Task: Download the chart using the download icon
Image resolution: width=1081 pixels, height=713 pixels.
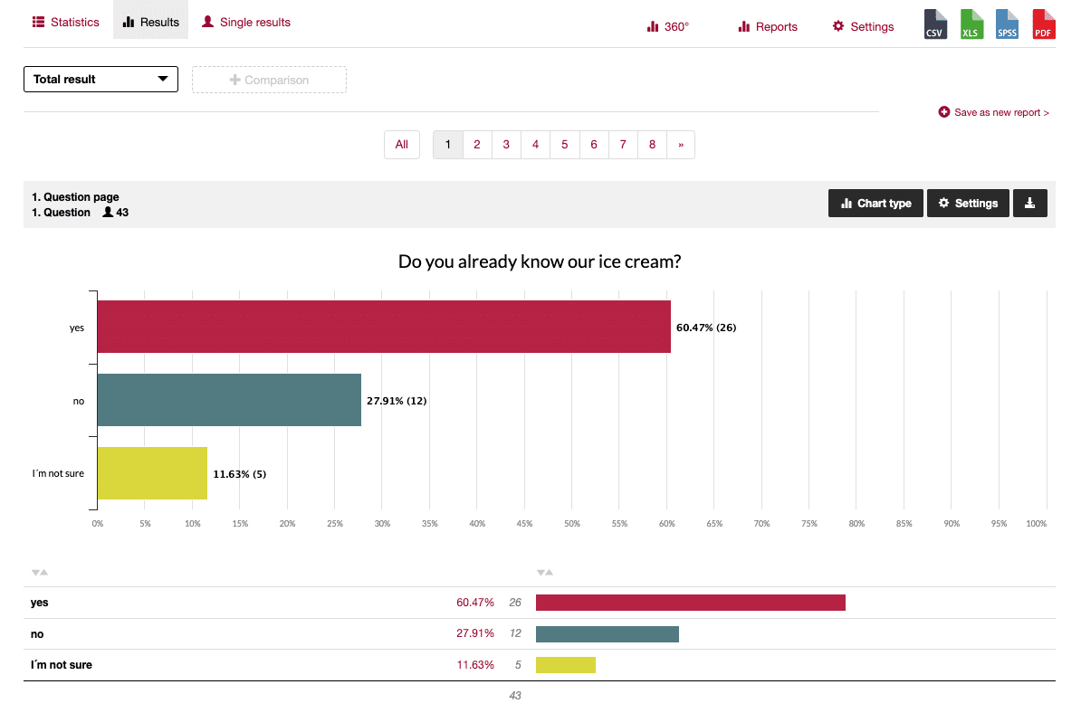Action: click(x=1029, y=203)
